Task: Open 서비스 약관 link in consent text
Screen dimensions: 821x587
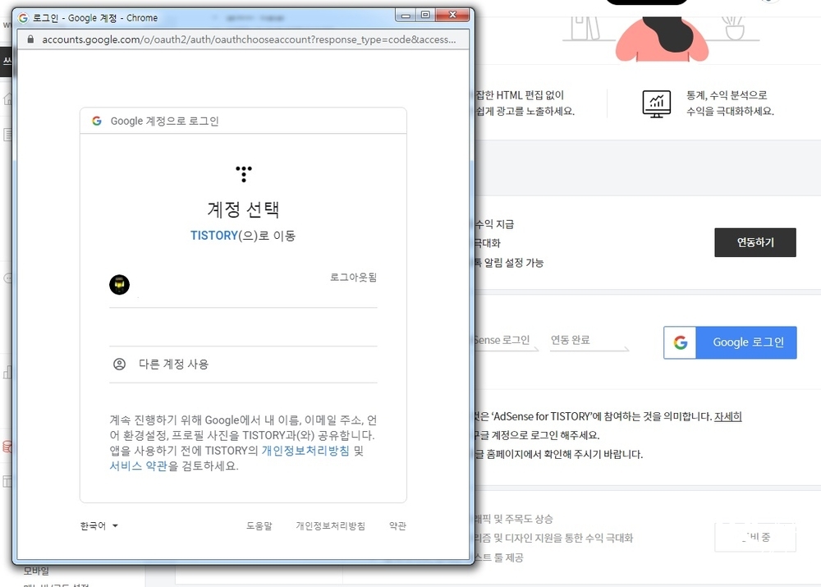Action: click(x=138, y=465)
